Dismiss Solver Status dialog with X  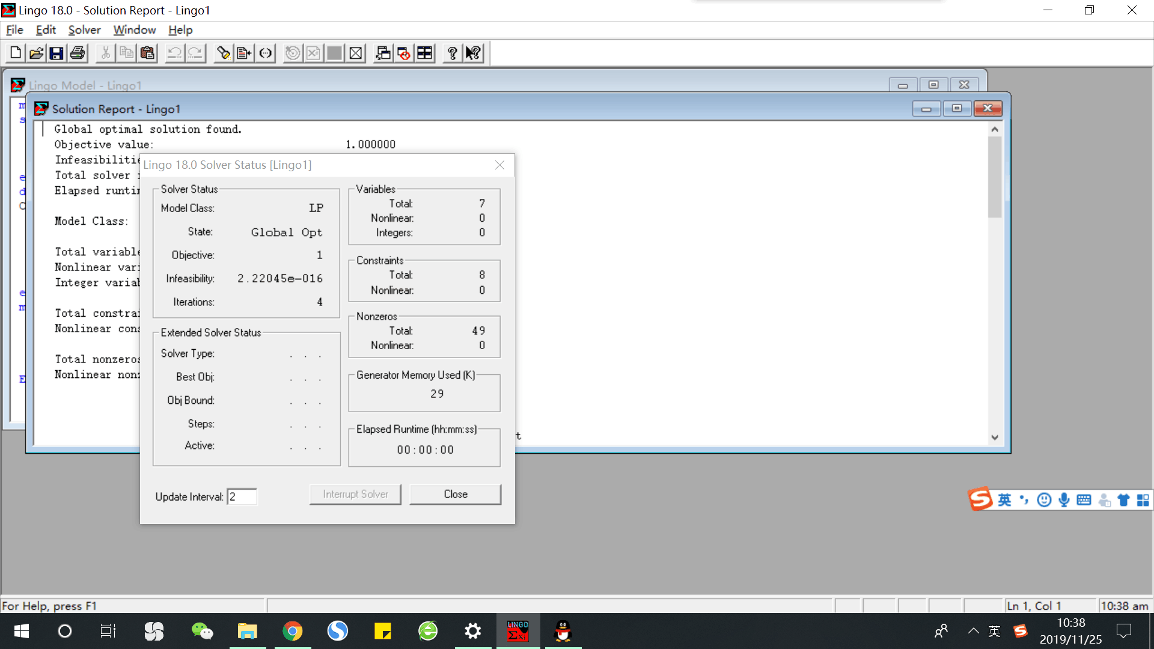point(499,165)
